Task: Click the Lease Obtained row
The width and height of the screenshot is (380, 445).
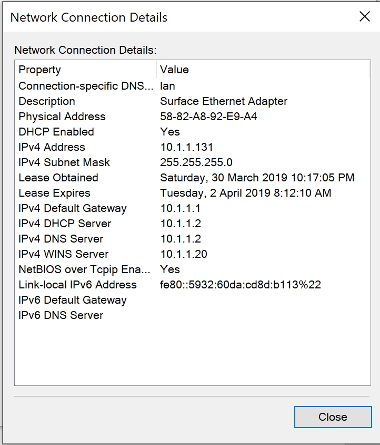Action: (58, 178)
